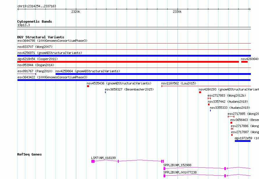This screenshot has width=259, height=179.
Task: Click the left arrow on the ruler
Action: pyautogui.click(x=18, y=9)
